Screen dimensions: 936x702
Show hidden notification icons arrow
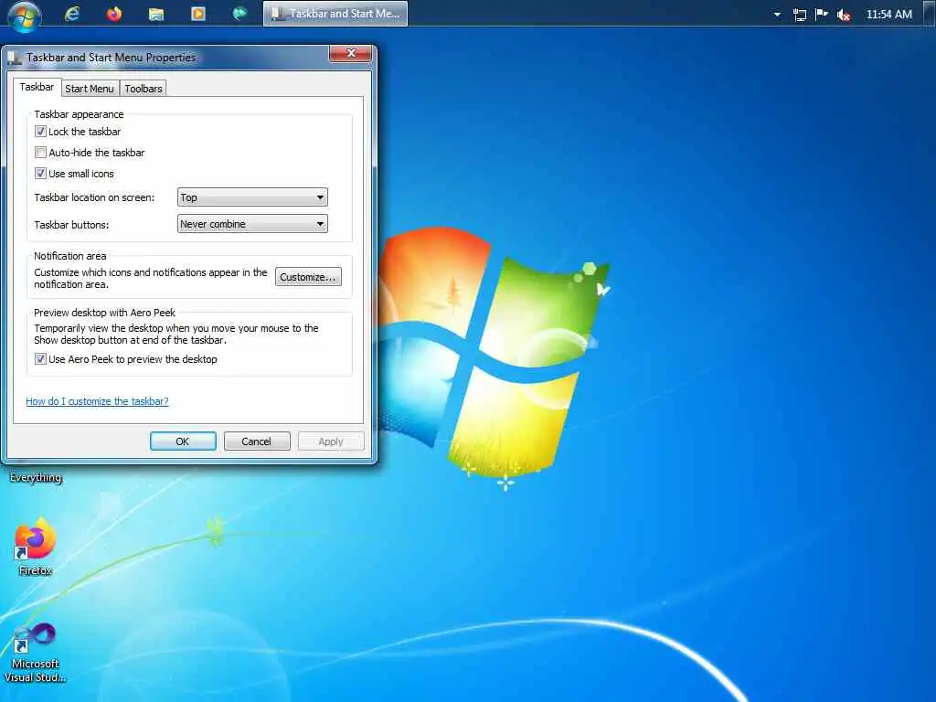(x=777, y=15)
